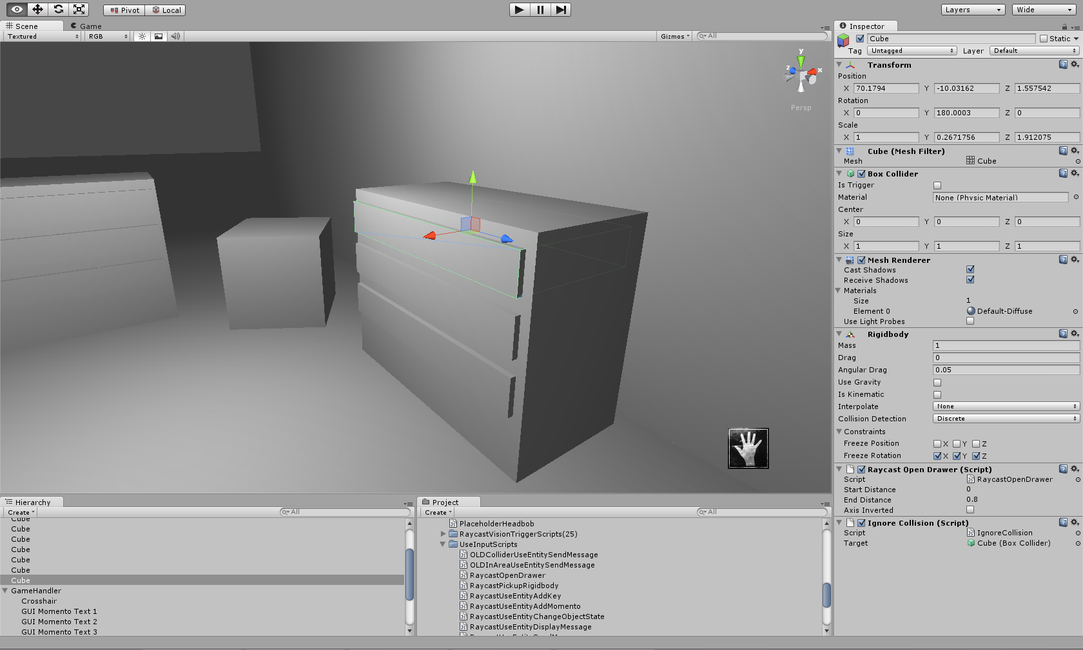Click the scene orientation gizmo
This screenshot has width=1083, height=650.
point(801,73)
